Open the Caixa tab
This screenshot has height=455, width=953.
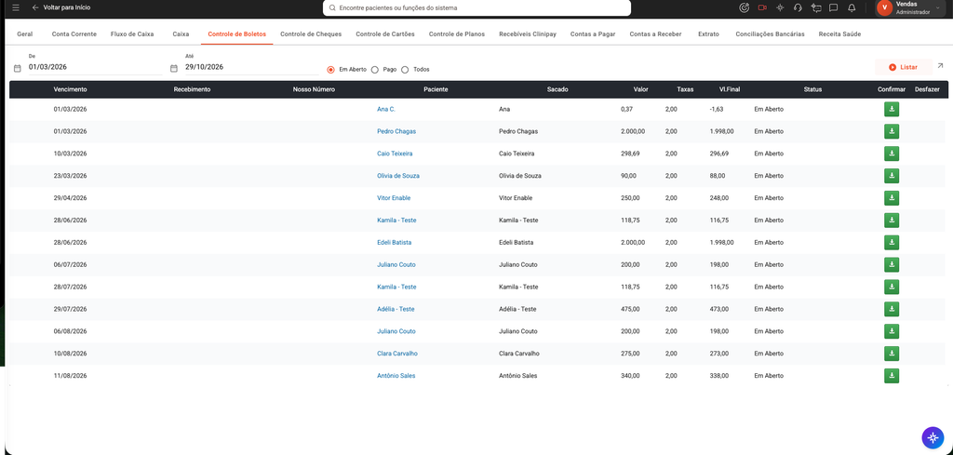coord(181,34)
